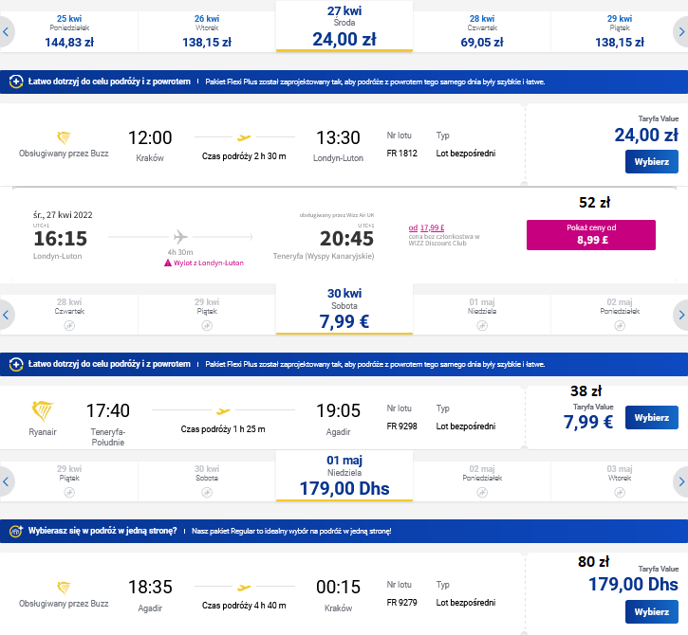Select the 25 kwi Poniedziałek 144,83 zł date
This screenshot has height=635, width=688.
coord(69,31)
